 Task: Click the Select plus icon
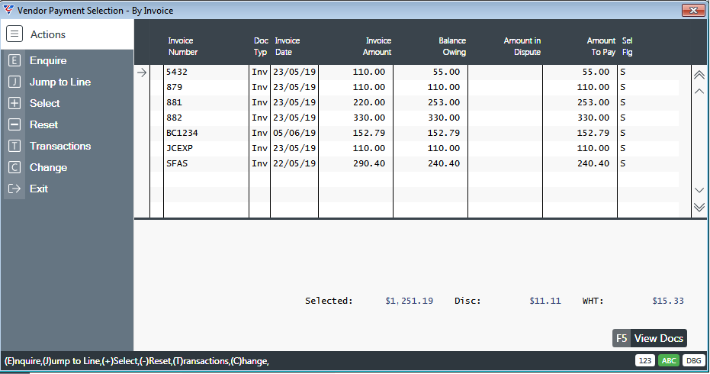(x=14, y=103)
